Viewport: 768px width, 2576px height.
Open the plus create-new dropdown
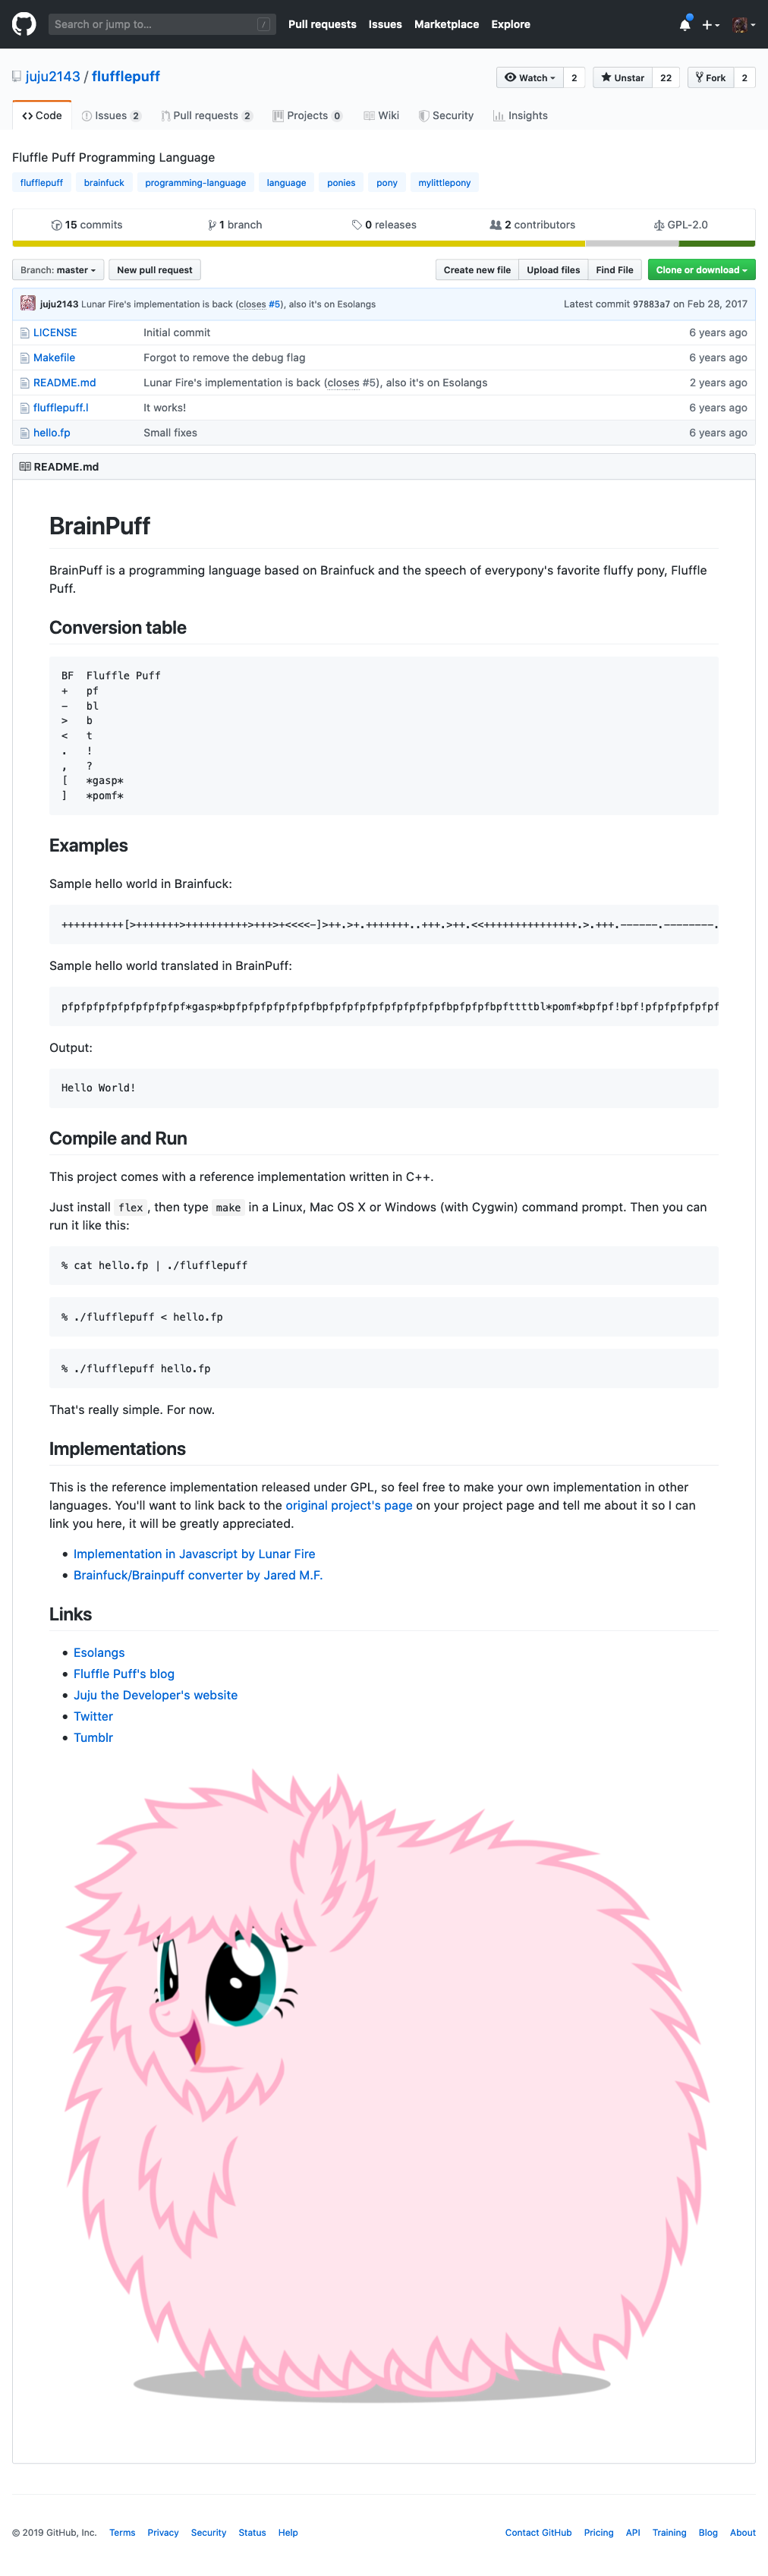point(710,24)
